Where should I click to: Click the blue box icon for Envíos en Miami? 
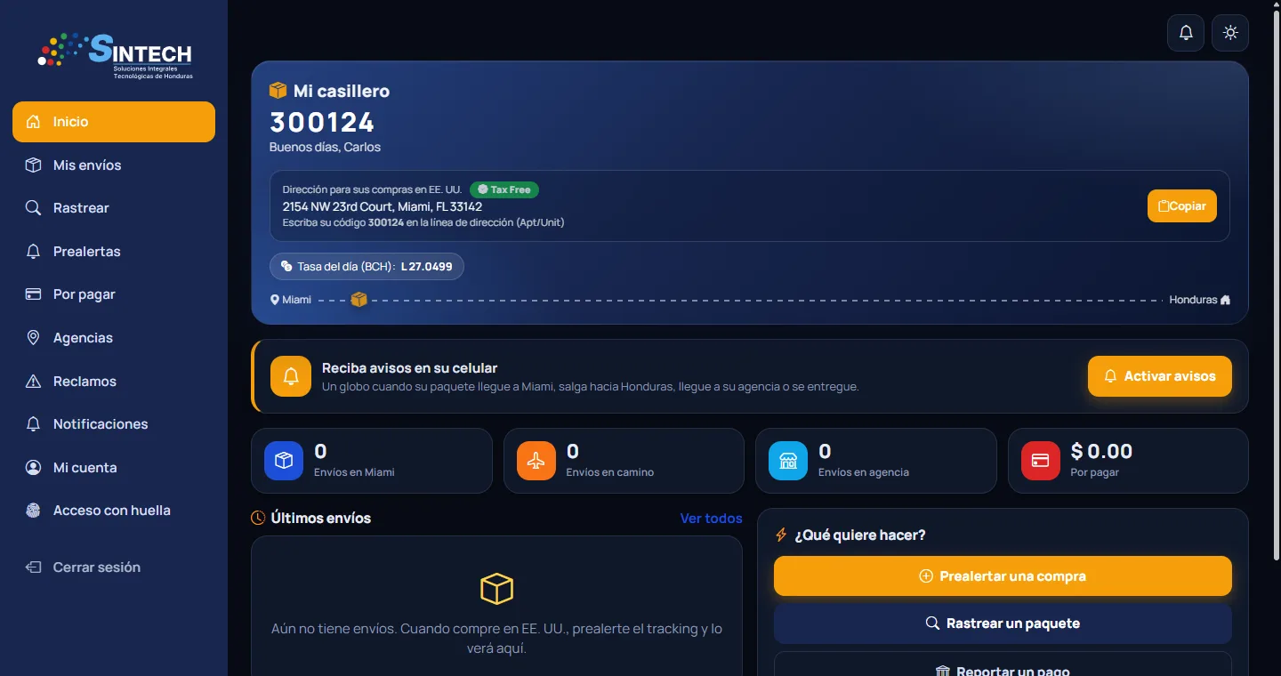284,461
